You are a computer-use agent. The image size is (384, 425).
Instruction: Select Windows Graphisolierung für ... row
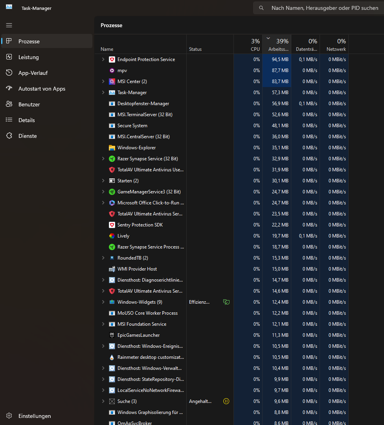coord(221,412)
